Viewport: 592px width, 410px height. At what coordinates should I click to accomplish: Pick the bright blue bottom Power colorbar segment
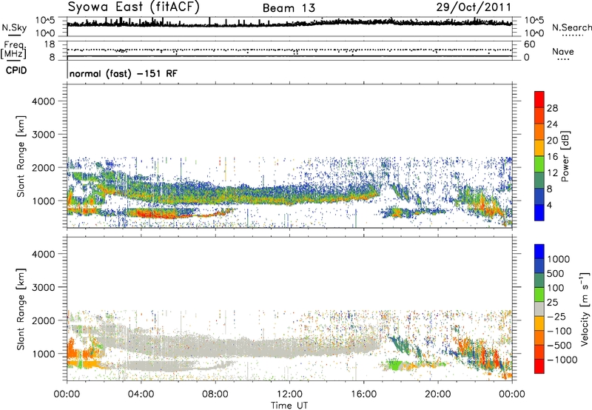539,212
